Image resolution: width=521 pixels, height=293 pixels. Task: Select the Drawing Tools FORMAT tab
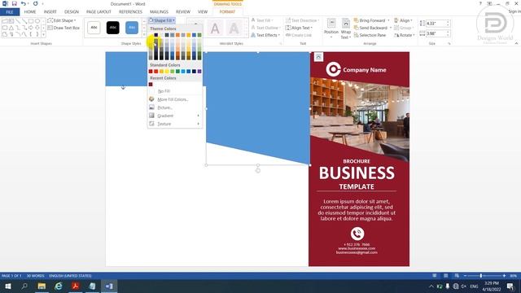(x=227, y=12)
